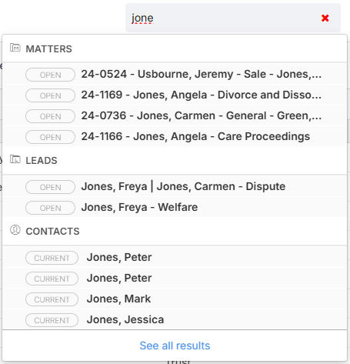Clear the search with the red X icon
The height and width of the screenshot is (364, 350).
pyautogui.click(x=325, y=18)
